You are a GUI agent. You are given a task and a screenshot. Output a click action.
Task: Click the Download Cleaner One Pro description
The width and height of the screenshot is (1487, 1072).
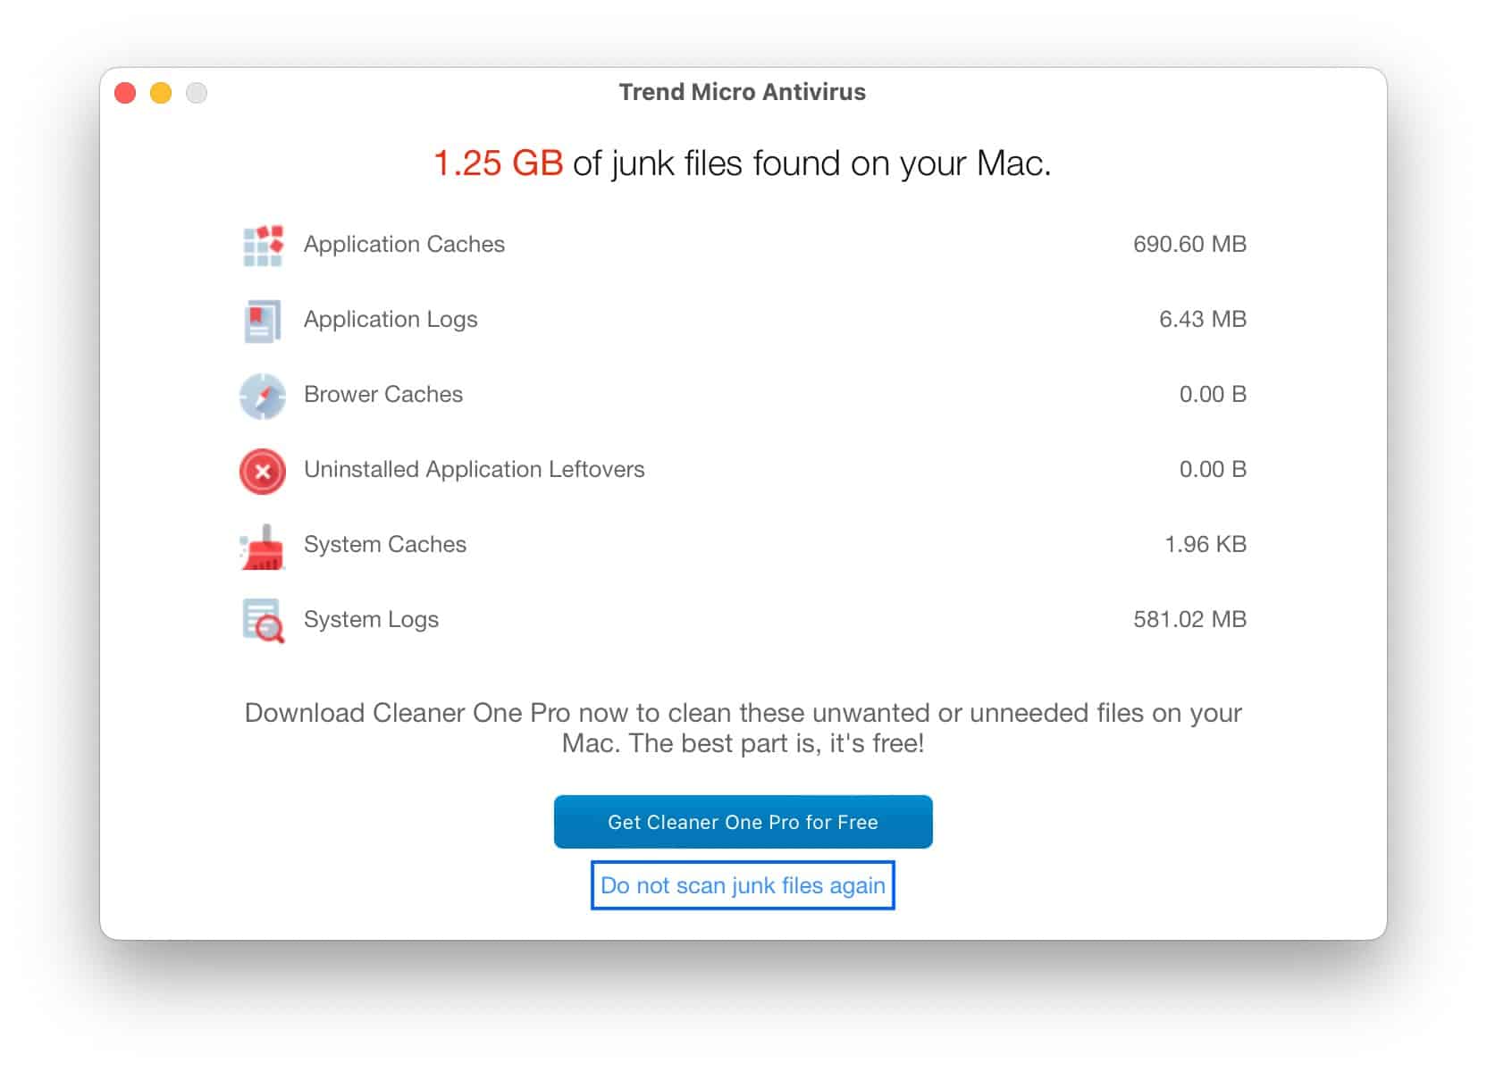(x=743, y=728)
